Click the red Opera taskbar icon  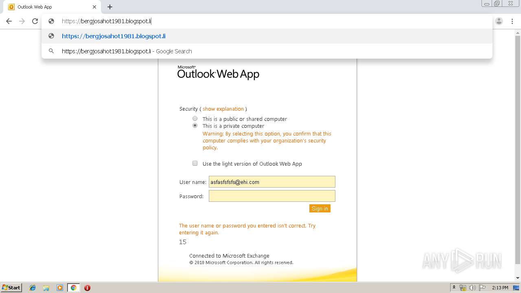[87, 288]
